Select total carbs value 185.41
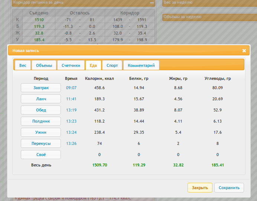This screenshot has width=257, height=201. tap(218, 165)
